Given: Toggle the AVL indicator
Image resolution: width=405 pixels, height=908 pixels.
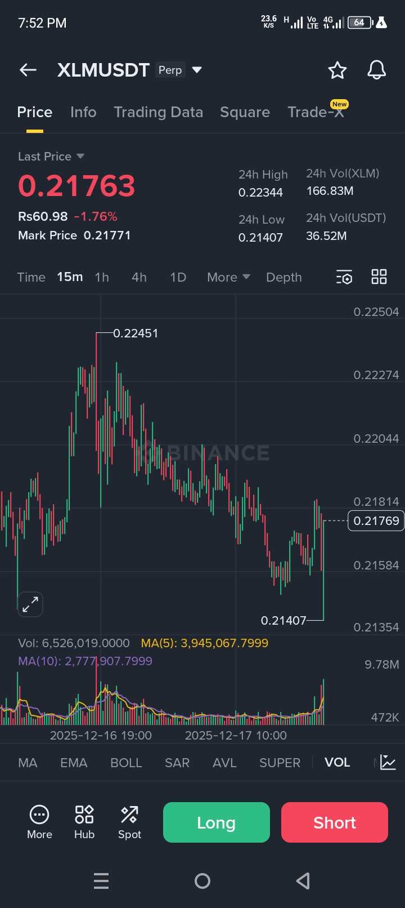Looking at the screenshot, I should [224, 763].
